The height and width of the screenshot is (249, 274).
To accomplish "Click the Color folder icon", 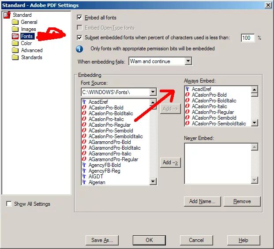I will (15, 43).
